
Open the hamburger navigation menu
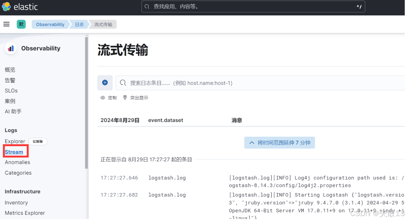[x=6, y=24]
